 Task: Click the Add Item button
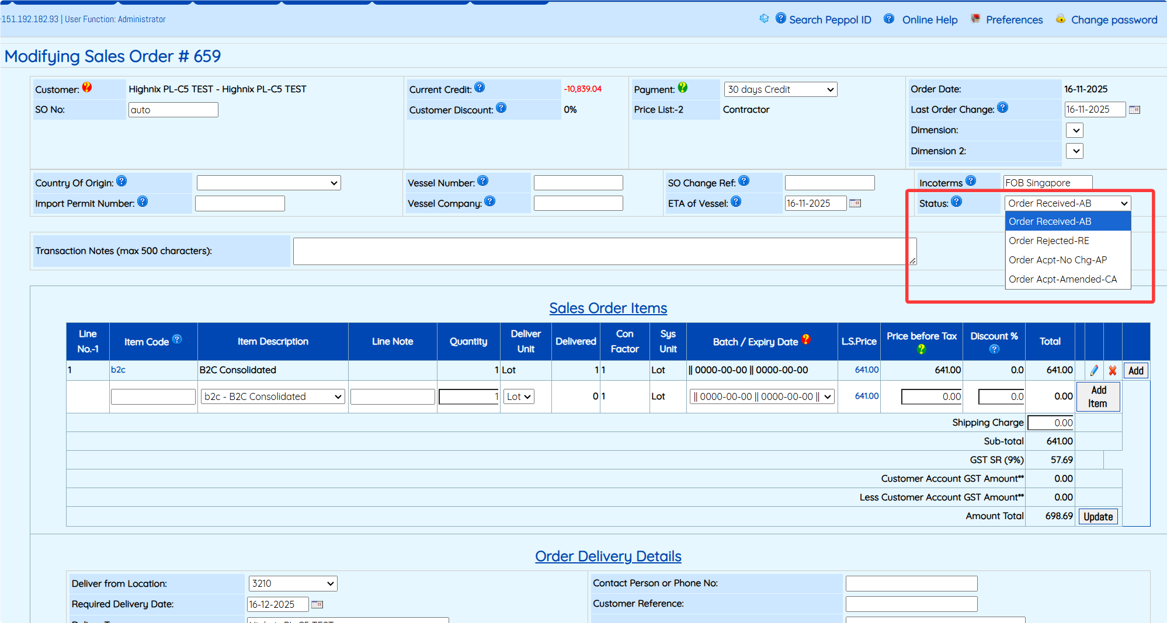(1098, 397)
